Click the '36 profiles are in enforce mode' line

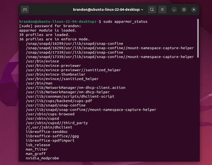tap(55, 39)
